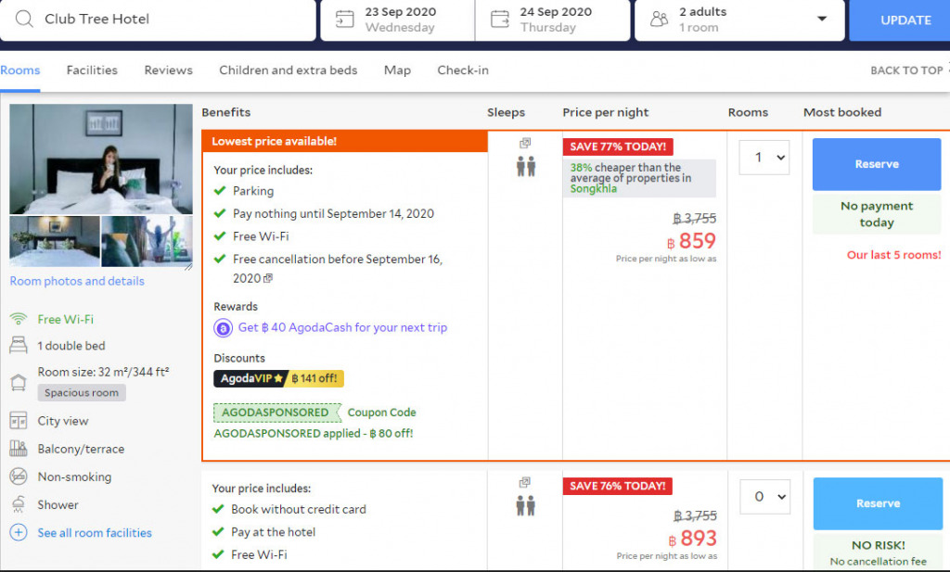Click the Club Tree Hotel search field
This screenshot has height=572, width=950.
pyautogui.click(x=172, y=19)
